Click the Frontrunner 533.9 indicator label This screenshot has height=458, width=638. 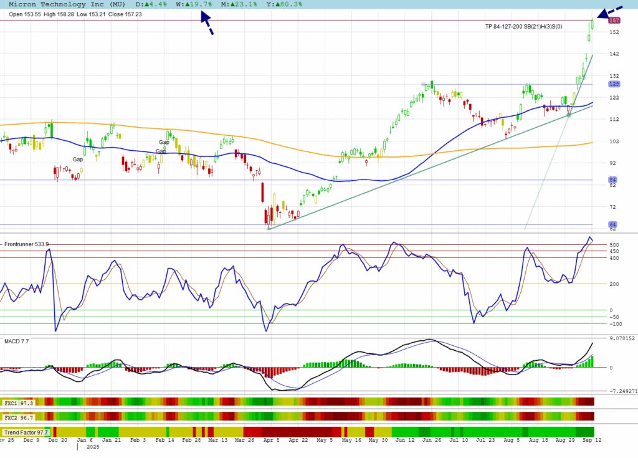(26, 244)
